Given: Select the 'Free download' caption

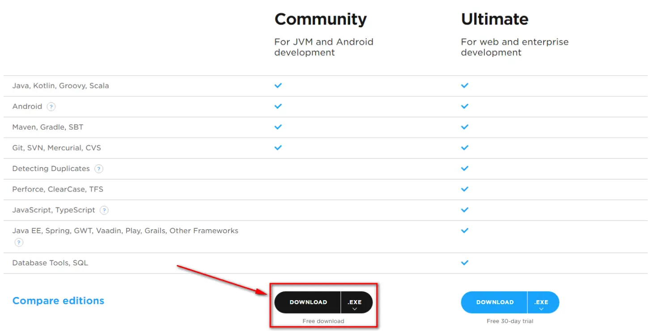Looking at the screenshot, I should coord(323,321).
